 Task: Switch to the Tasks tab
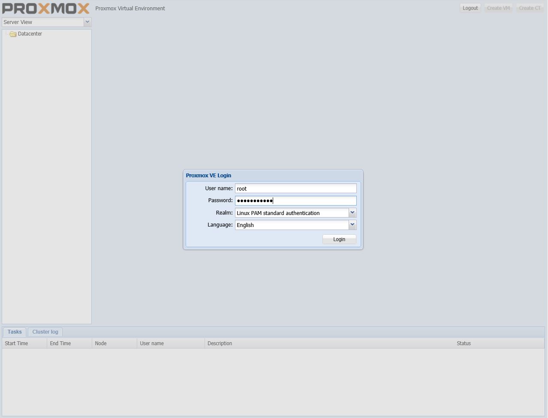pos(15,332)
